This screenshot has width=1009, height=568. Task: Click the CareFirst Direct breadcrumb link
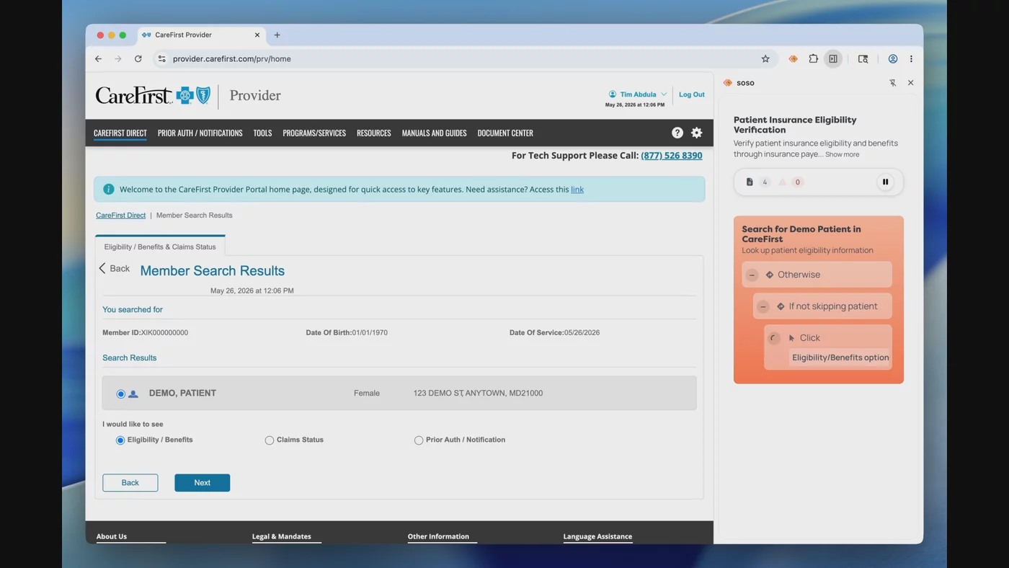[x=120, y=216]
